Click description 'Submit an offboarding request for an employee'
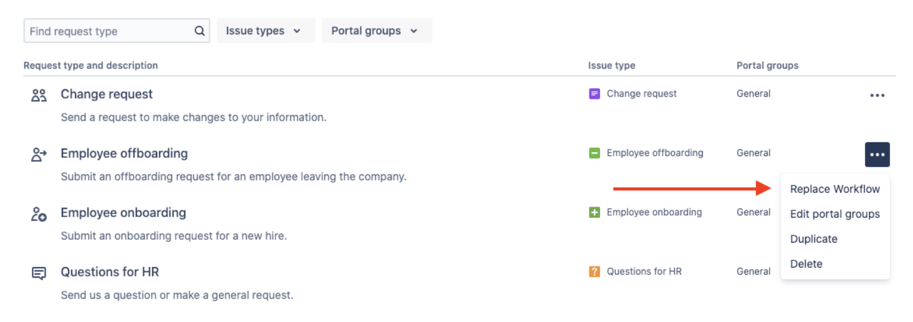The height and width of the screenshot is (322, 913). pyautogui.click(x=233, y=177)
